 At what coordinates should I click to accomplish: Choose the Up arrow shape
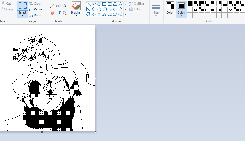(x=120, y=9)
